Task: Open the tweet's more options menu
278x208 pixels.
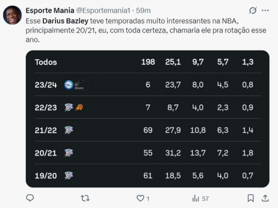Action: (x=265, y=10)
